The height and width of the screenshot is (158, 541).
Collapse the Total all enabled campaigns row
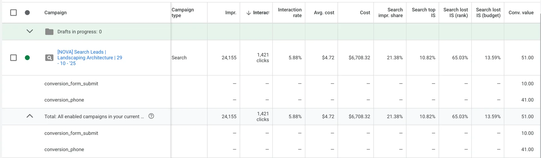[30, 116]
